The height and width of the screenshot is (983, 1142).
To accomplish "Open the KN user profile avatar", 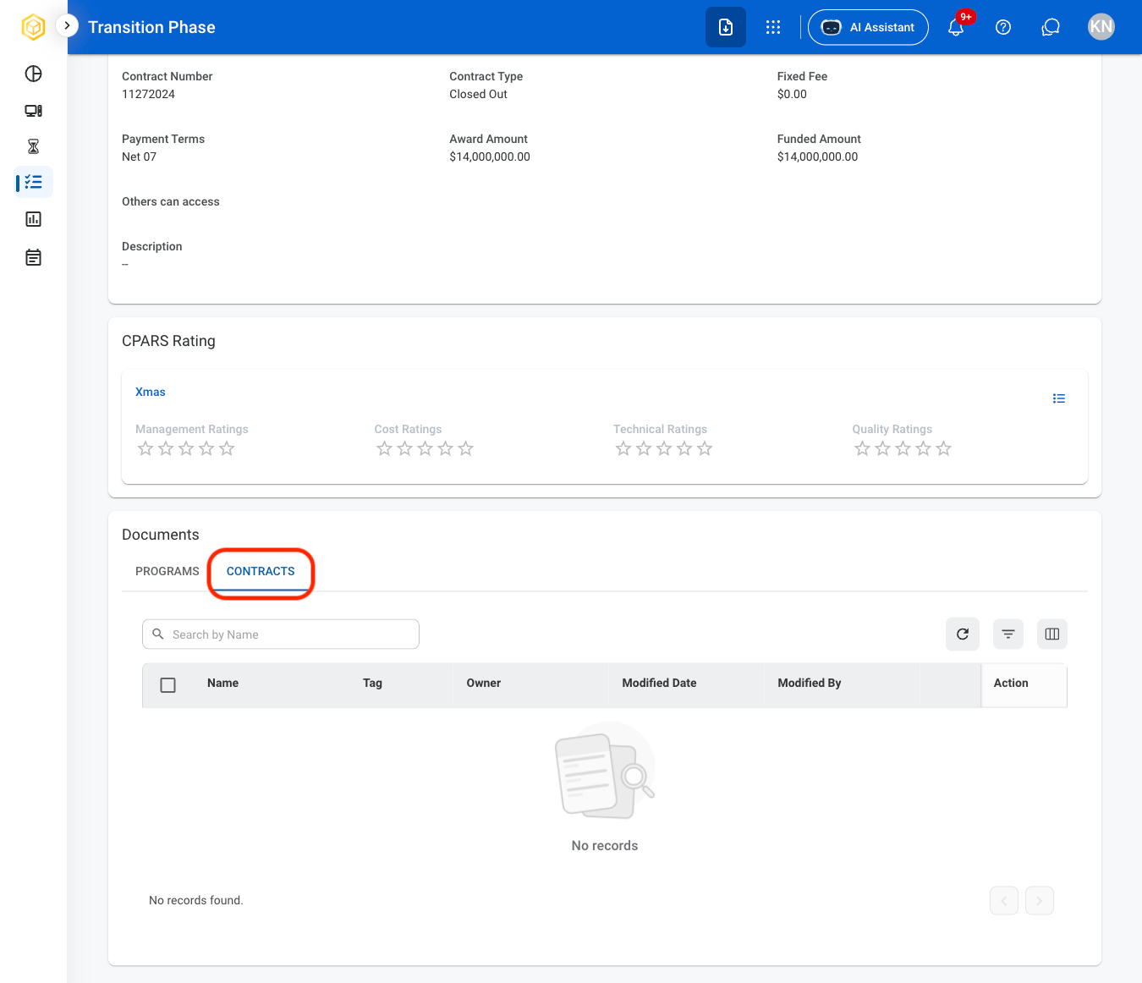I will [x=1101, y=27].
